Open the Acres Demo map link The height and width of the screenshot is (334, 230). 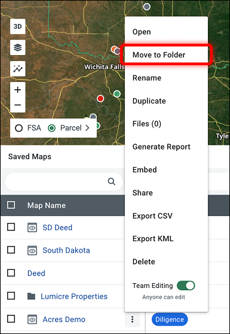(x=64, y=319)
